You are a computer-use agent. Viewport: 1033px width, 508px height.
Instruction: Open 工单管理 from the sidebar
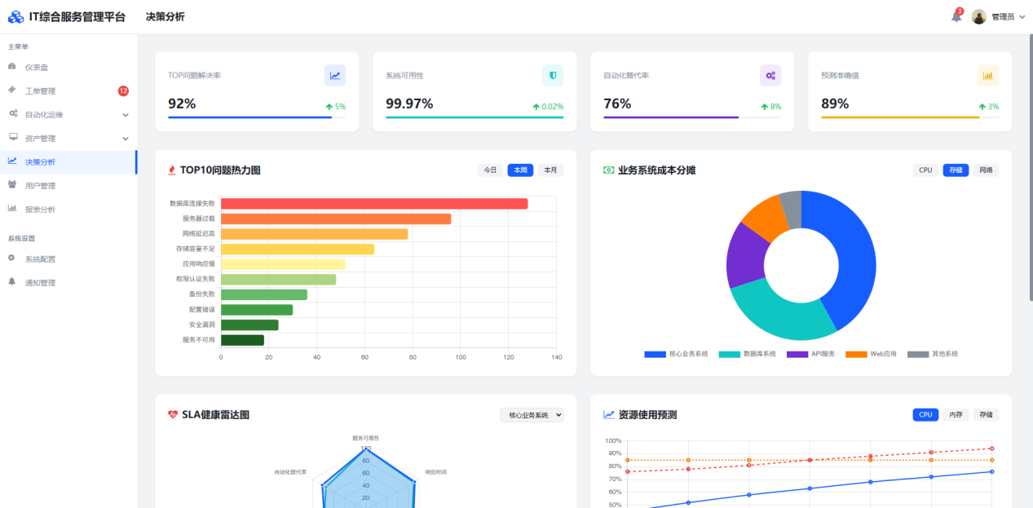40,91
